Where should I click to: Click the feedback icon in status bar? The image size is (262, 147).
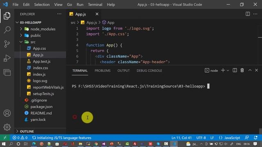tap(246, 138)
